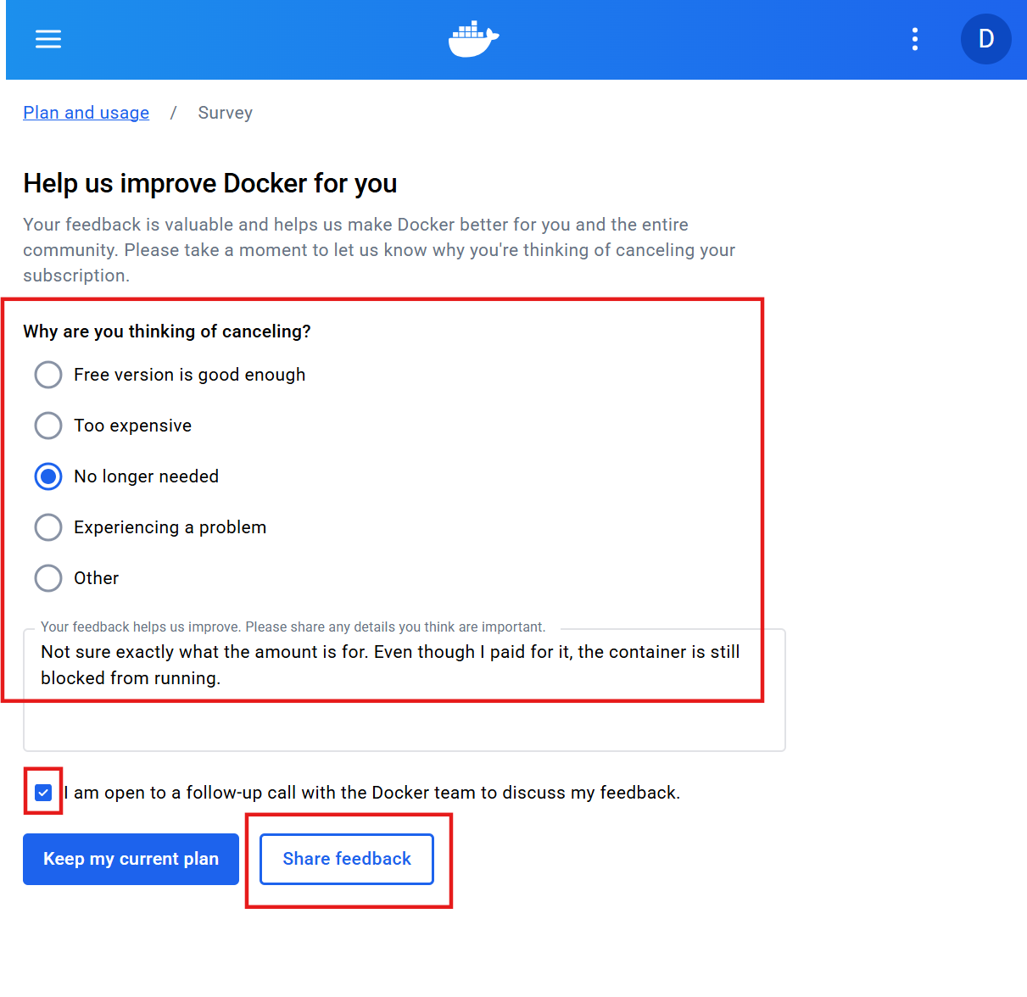
Task: Click the 'Why are you thinking of canceling?' label
Action: [x=167, y=331]
